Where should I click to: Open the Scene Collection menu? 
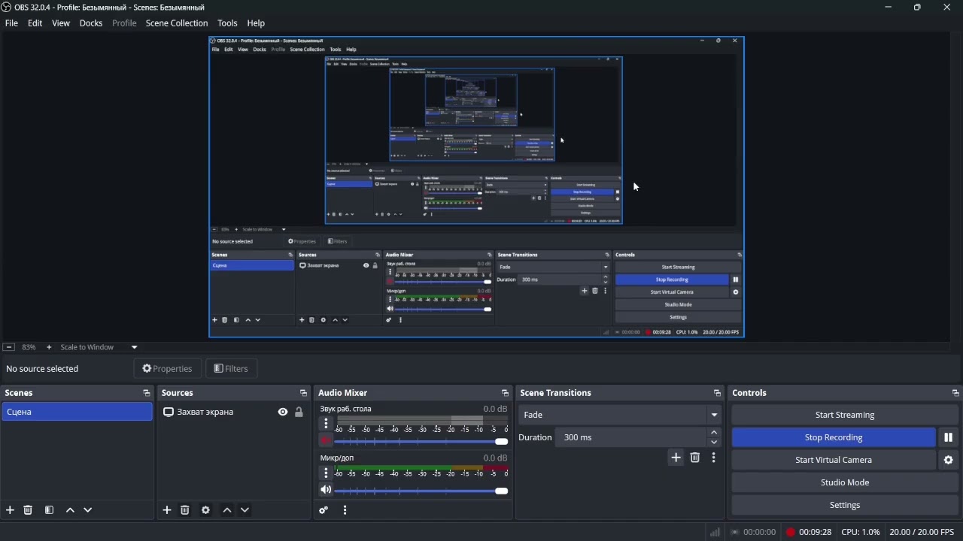pos(177,23)
